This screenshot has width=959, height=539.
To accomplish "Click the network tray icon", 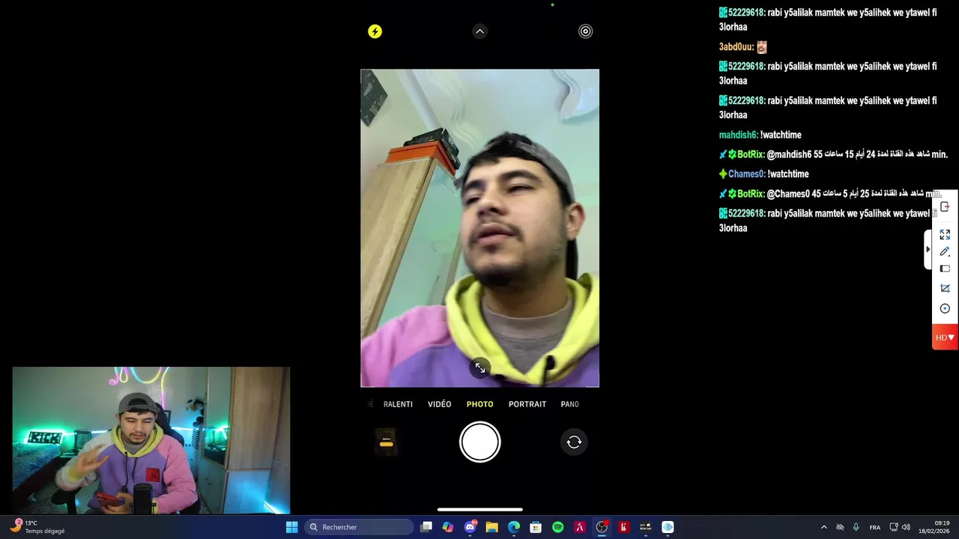I will point(894,527).
